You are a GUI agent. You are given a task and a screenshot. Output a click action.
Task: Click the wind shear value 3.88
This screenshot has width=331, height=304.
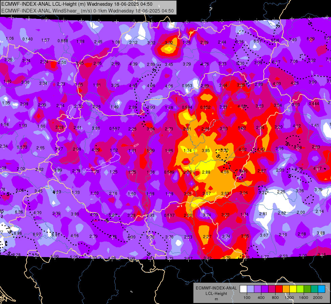[321, 233]
